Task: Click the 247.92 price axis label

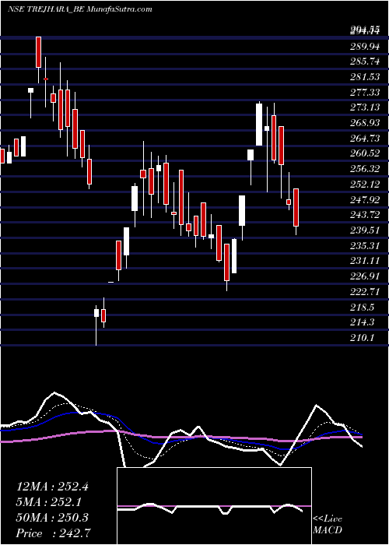Action: pos(364,199)
